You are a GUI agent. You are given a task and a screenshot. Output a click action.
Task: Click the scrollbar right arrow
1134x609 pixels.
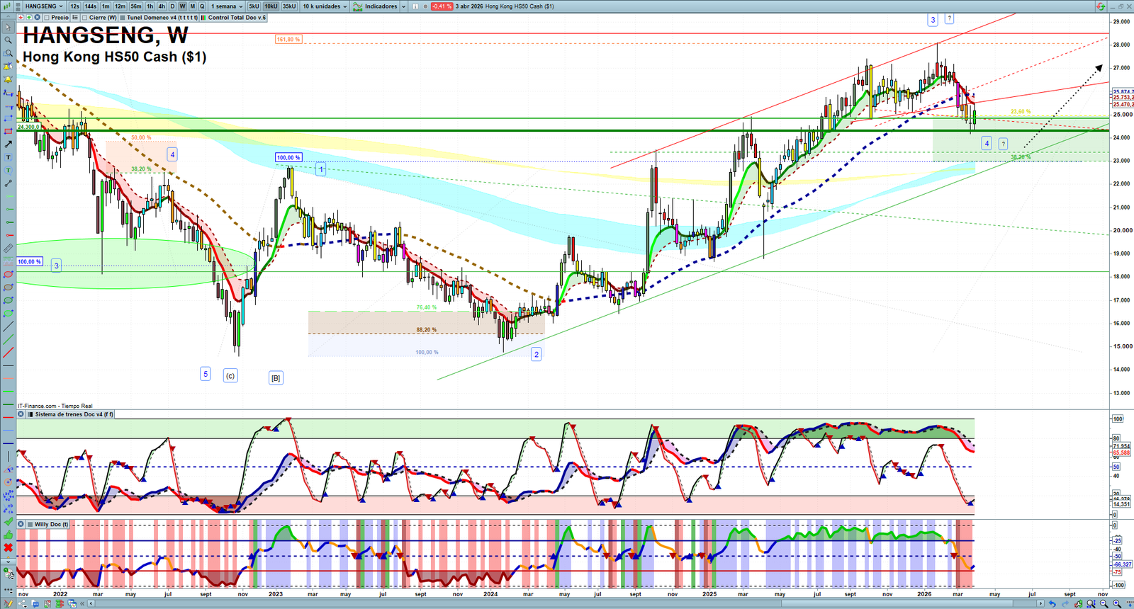click(1040, 604)
